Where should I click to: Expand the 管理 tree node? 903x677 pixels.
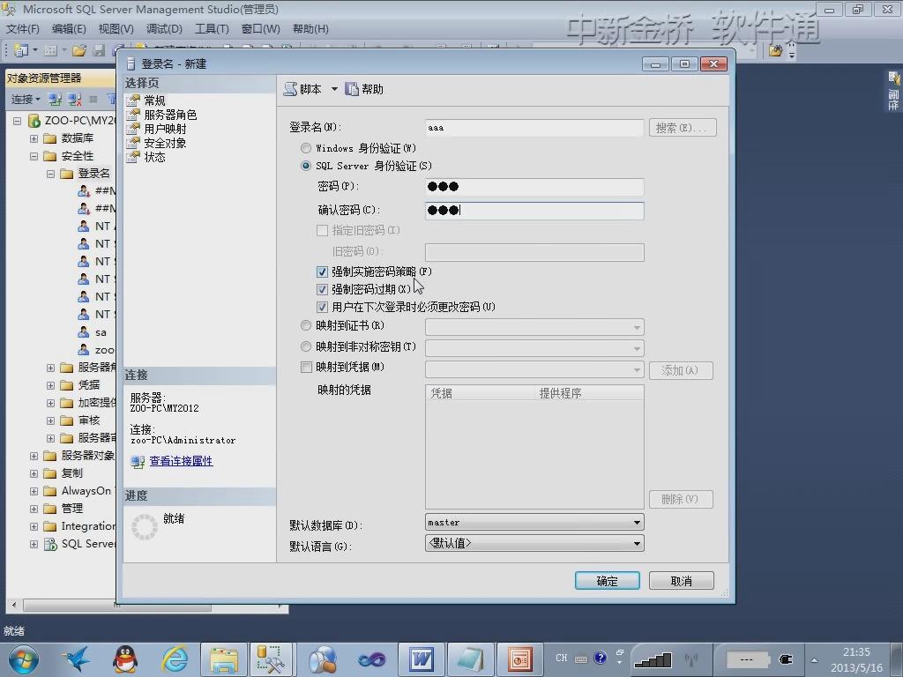coord(34,509)
